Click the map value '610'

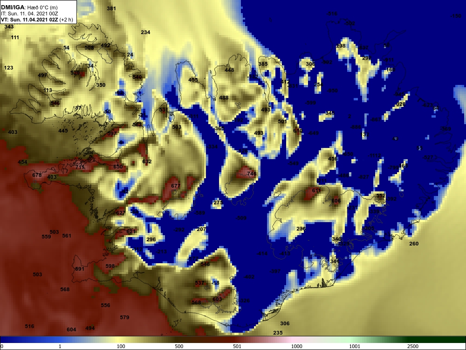point(297,130)
